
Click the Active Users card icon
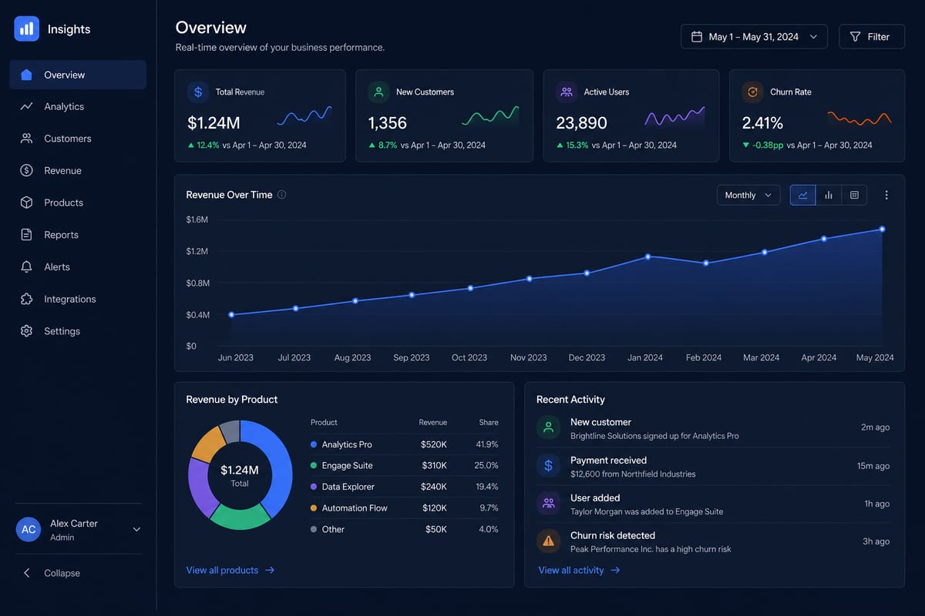click(x=567, y=92)
